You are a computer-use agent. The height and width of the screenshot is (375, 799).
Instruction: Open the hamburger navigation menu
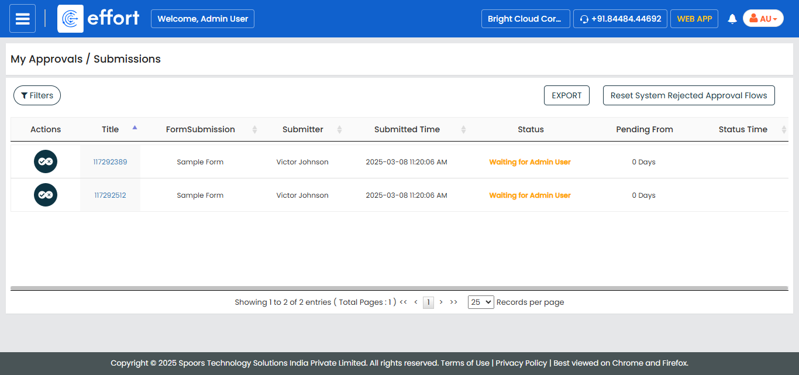click(22, 19)
